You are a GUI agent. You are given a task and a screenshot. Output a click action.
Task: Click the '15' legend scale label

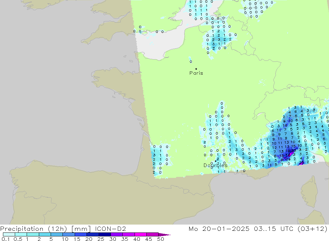(77, 239)
